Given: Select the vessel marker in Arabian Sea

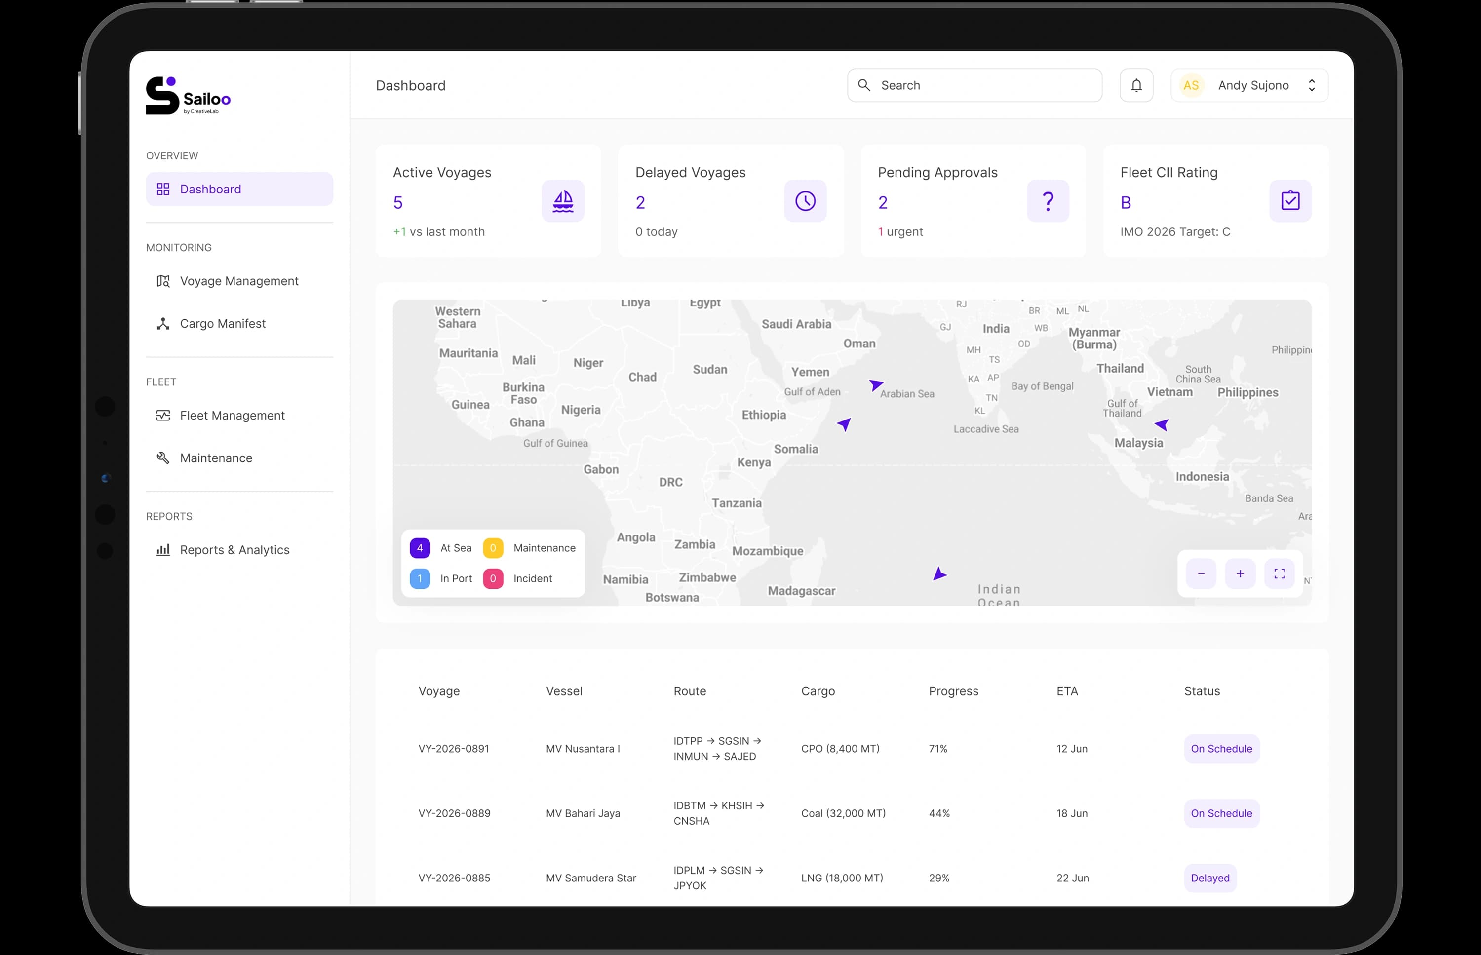Looking at the screenshot, I should (x=875, y=385).
